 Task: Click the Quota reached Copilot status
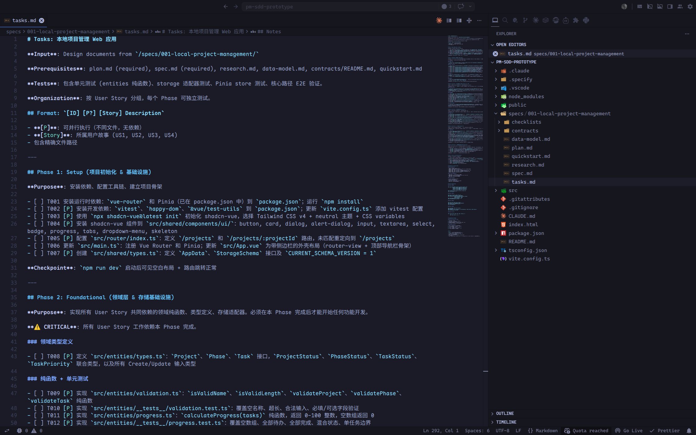[586, 431]
